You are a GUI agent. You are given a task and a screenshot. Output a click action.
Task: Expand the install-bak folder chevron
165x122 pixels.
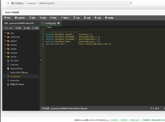(5, 37)
